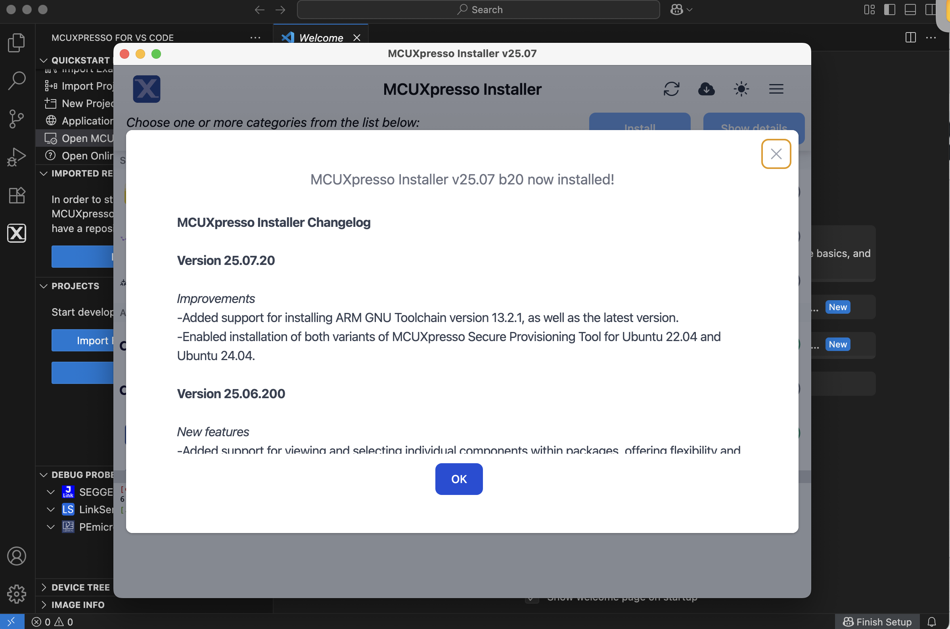Image resolution: width=950 pixels, height=629 pixels.
Task: Open the Source Control view icon
Action: click(x=16, y=119)
